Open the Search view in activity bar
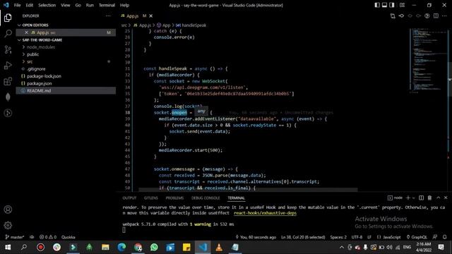The width and height of the screenshot is (452, 254). tap(8, 34)
